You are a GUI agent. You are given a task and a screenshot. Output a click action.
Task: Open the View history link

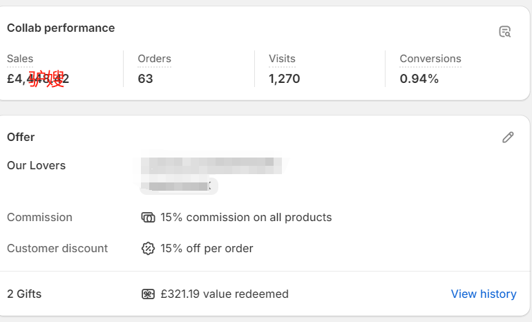484,294
